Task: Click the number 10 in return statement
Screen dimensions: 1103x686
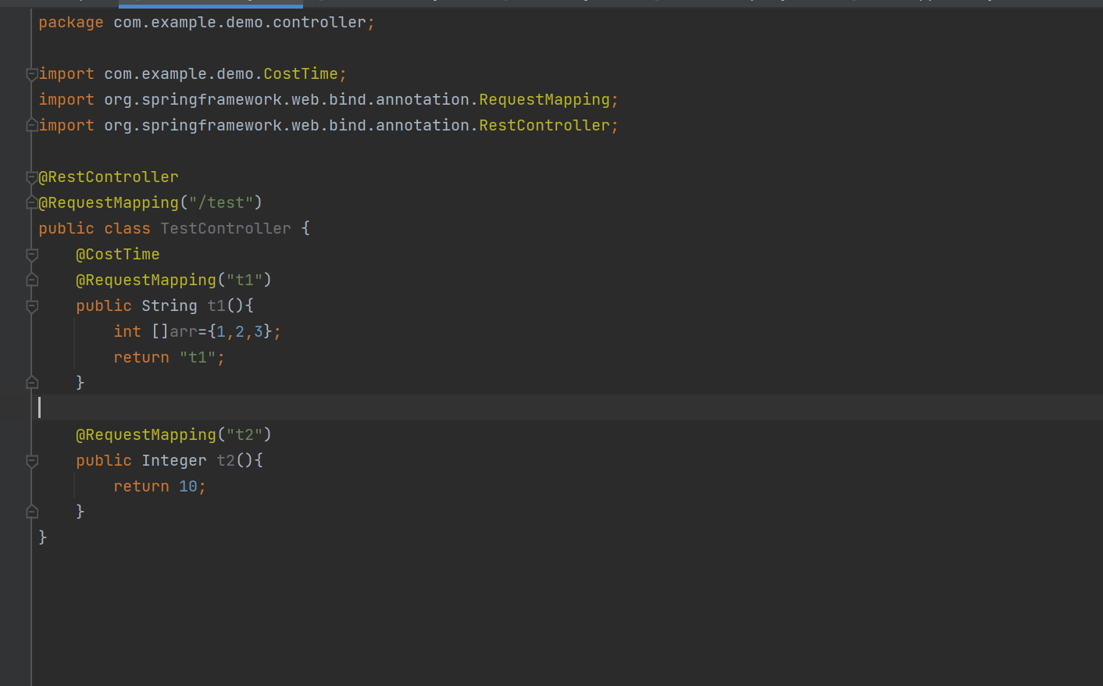Action: (188, 486)
